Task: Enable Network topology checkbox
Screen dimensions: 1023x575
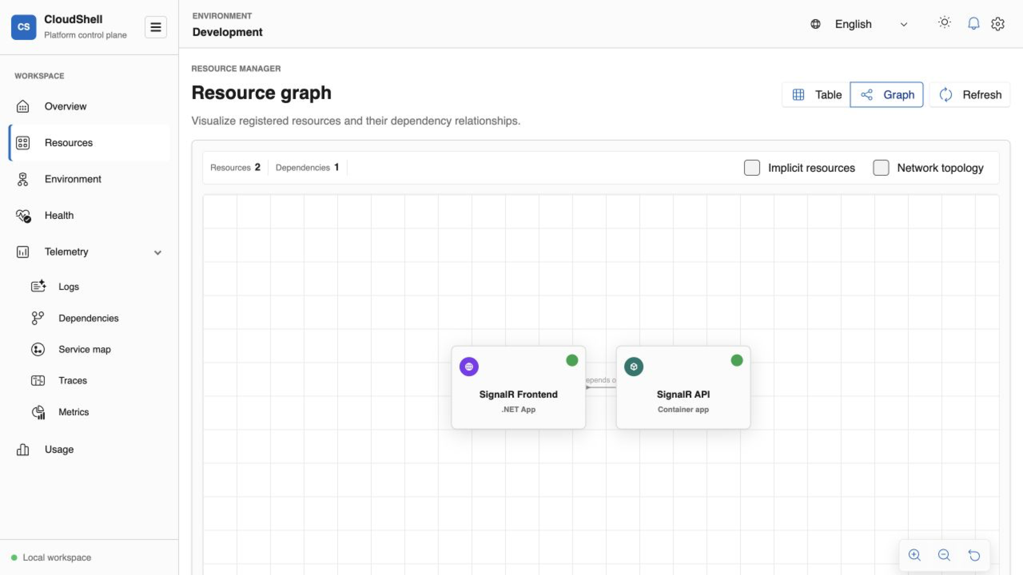Action: (881, 168)
